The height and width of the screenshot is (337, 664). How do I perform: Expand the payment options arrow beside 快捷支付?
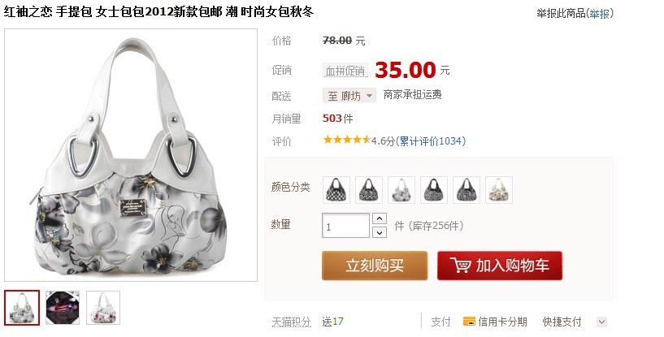point(601,322)
